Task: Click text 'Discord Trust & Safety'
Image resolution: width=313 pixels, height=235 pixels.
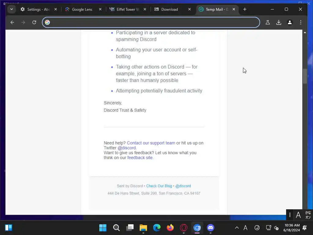Action: (125, 110)
